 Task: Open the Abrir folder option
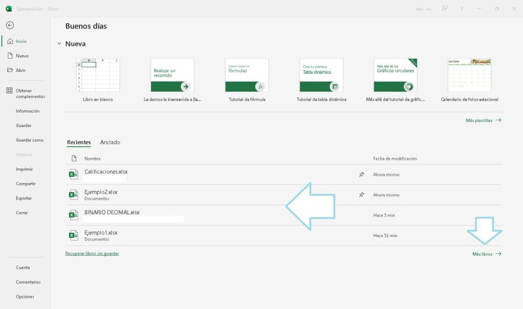click(20, 70)
